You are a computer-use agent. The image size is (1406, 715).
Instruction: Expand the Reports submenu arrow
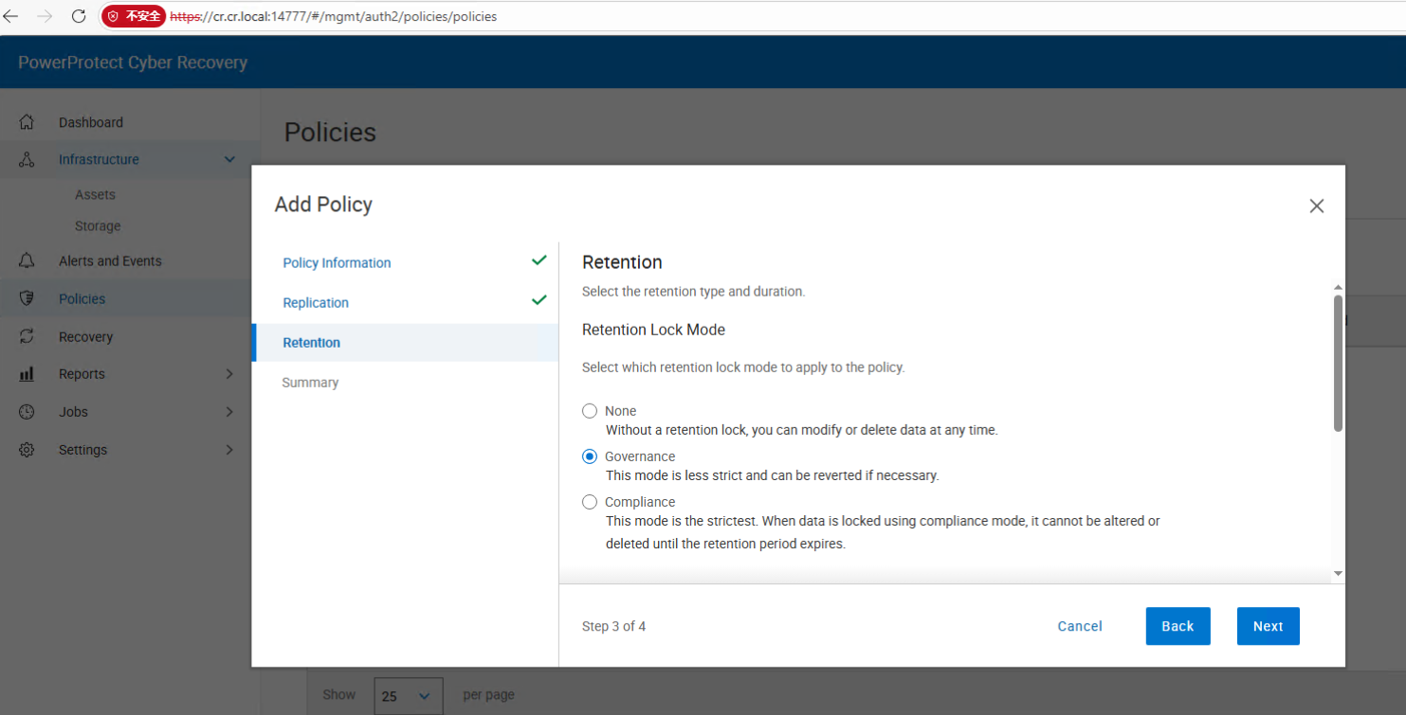coord(229,374)
